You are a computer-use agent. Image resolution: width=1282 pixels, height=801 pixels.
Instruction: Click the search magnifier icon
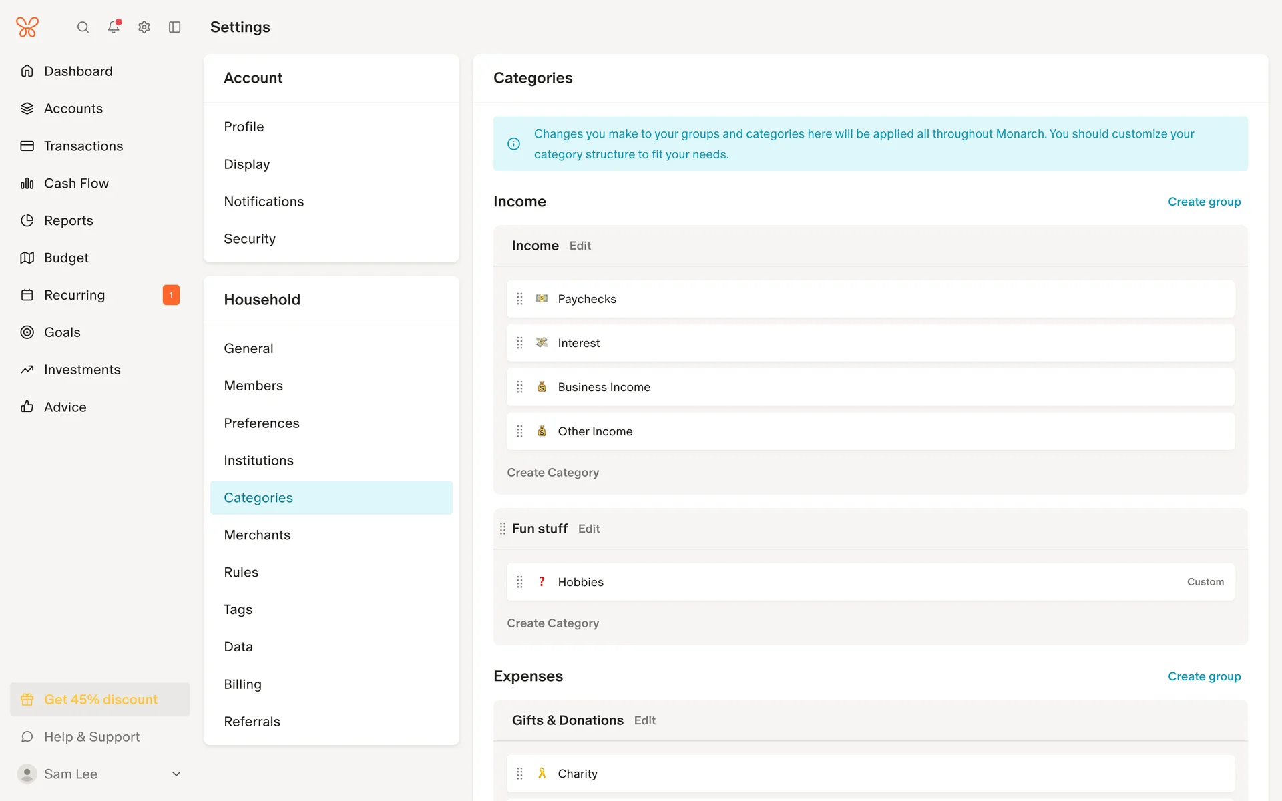tap(83, 27)
